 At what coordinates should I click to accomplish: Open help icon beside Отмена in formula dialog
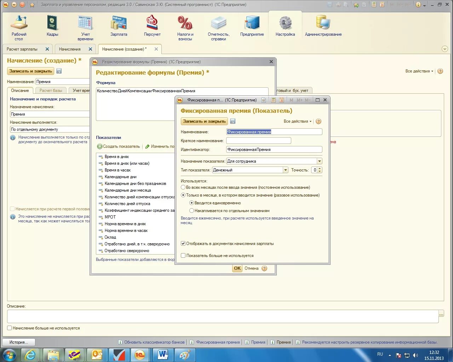pyautogui.click(x=264, y=268)
